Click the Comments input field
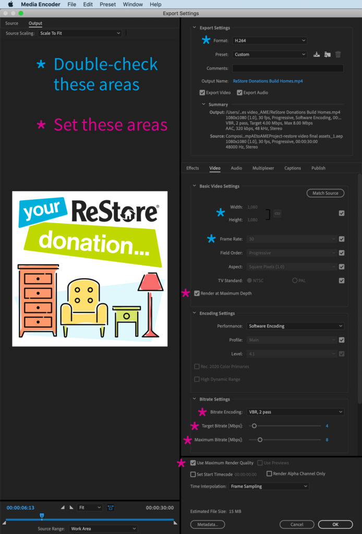The width and height of the screenshot is (362, 534). [288, 68]
